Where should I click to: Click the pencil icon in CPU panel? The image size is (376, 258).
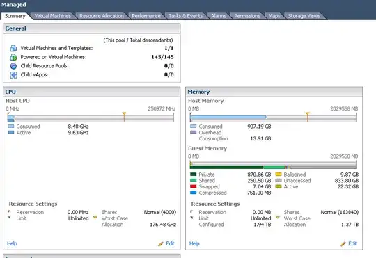pos(161,244)
